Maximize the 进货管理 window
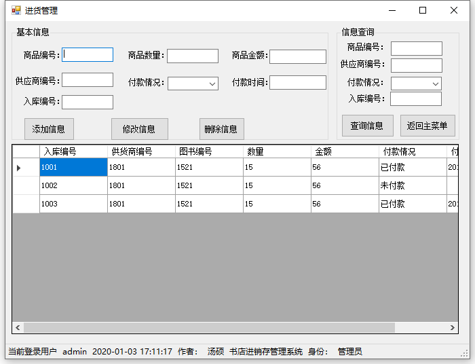Image resolution: width=475 pixels, height=364 pixels. pyautogui.click(x=423, y=11)
